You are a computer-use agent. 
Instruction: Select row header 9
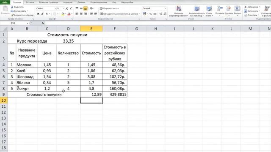click(4, 95)
